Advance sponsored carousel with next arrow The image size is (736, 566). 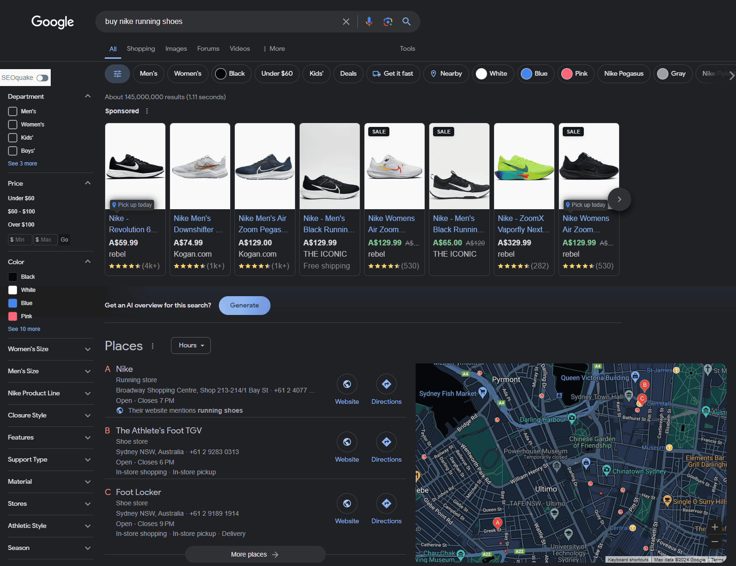click(x=620, y=199)
